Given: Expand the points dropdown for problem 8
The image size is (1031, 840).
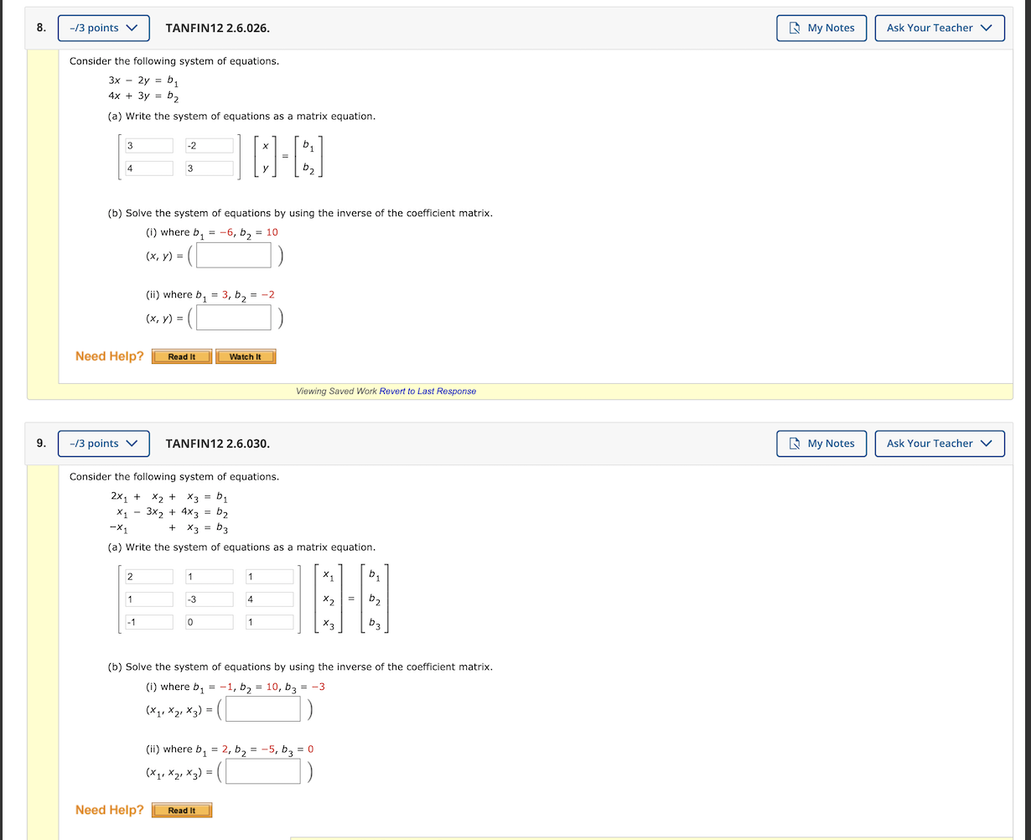Looking at the screenshot, I should (x=103, y=28).
